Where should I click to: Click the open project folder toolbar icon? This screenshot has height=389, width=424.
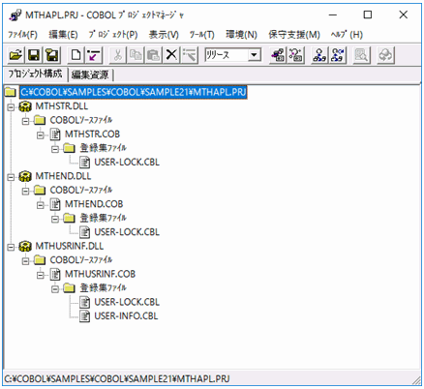click(15, 55)
